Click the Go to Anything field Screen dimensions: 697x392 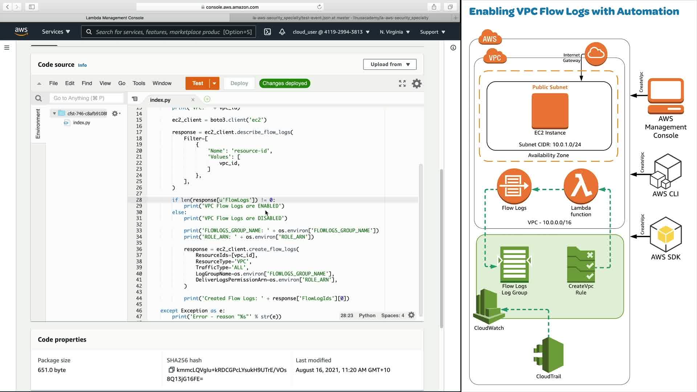coord(86,98)
